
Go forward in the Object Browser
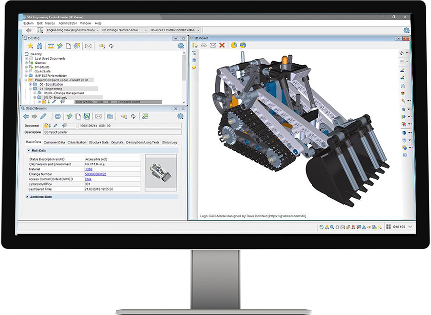pos(34,116)
